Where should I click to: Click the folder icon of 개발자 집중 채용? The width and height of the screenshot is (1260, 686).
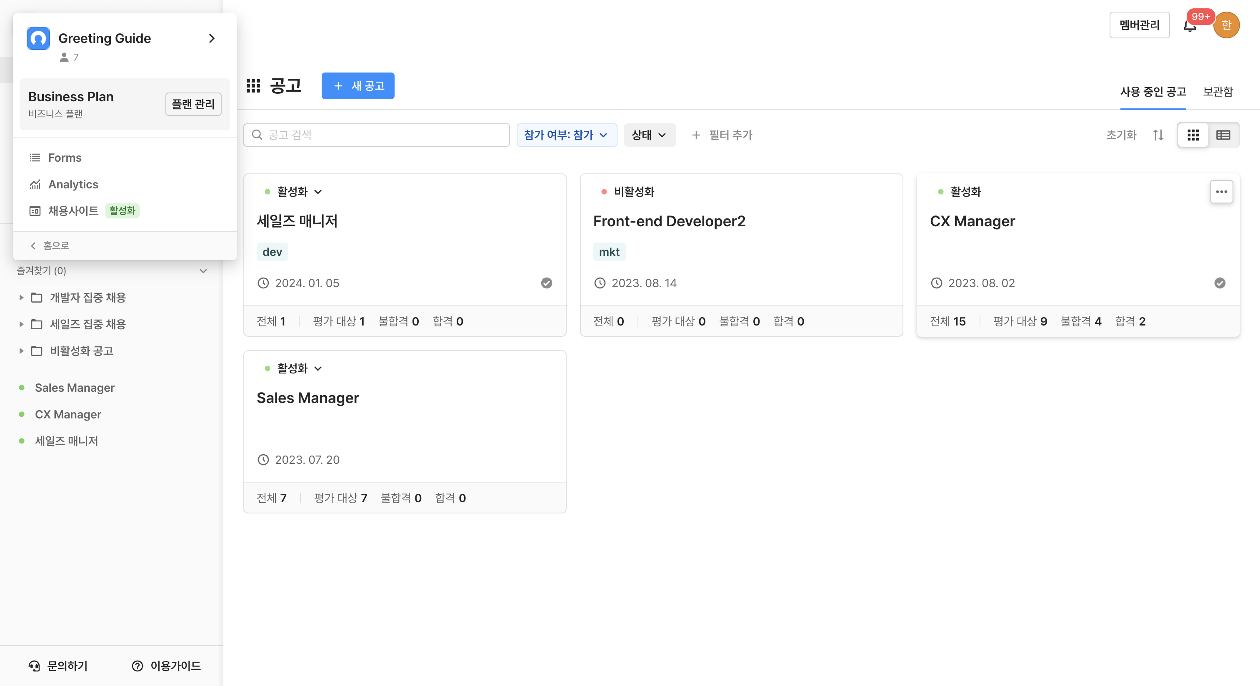(x=37, y=298)
